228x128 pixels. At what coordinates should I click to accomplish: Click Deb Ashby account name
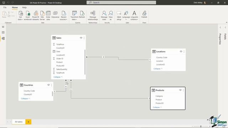click(198, 2)
